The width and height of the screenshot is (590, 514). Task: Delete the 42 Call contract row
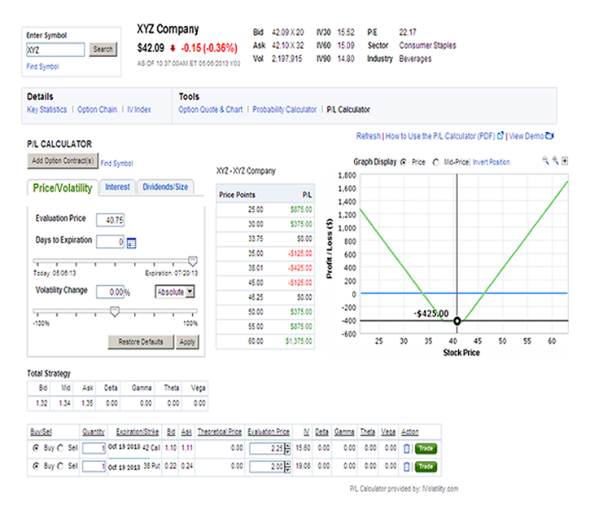[407, 448]
